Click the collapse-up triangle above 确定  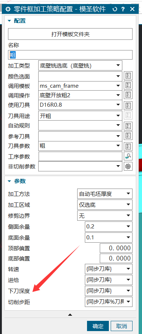[70, 314]
